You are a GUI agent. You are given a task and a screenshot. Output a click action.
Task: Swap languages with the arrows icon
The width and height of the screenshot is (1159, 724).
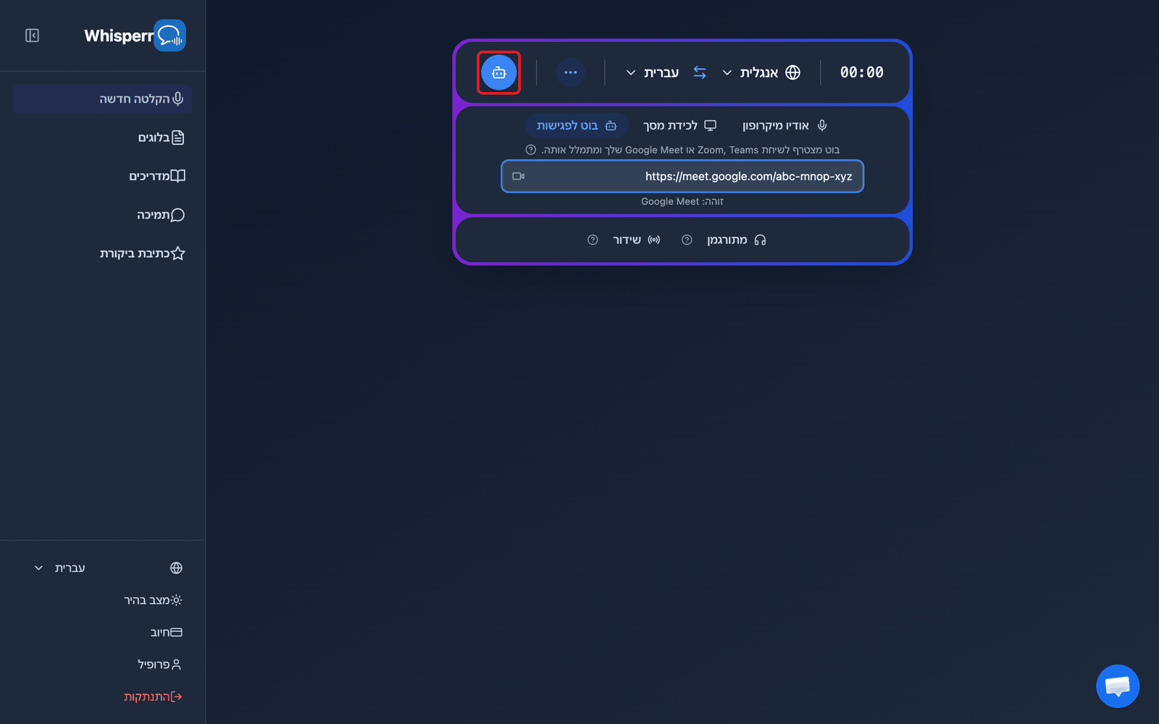pos(700,72)
